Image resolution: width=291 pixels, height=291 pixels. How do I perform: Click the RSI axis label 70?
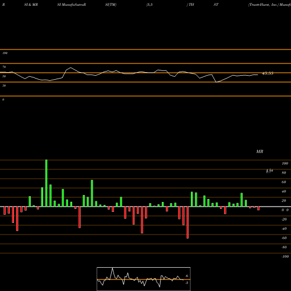point(4,67)
